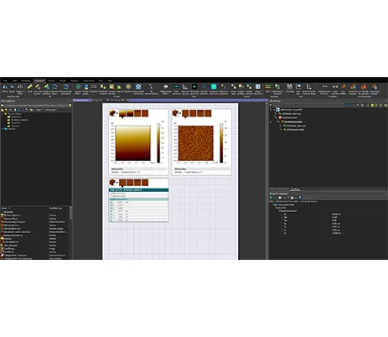Click the Stitch operator icon

[268, 87]
